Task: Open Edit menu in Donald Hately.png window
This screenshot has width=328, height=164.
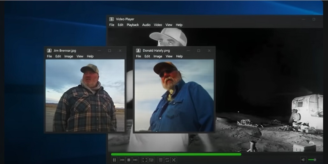Action: pos(147,56)
